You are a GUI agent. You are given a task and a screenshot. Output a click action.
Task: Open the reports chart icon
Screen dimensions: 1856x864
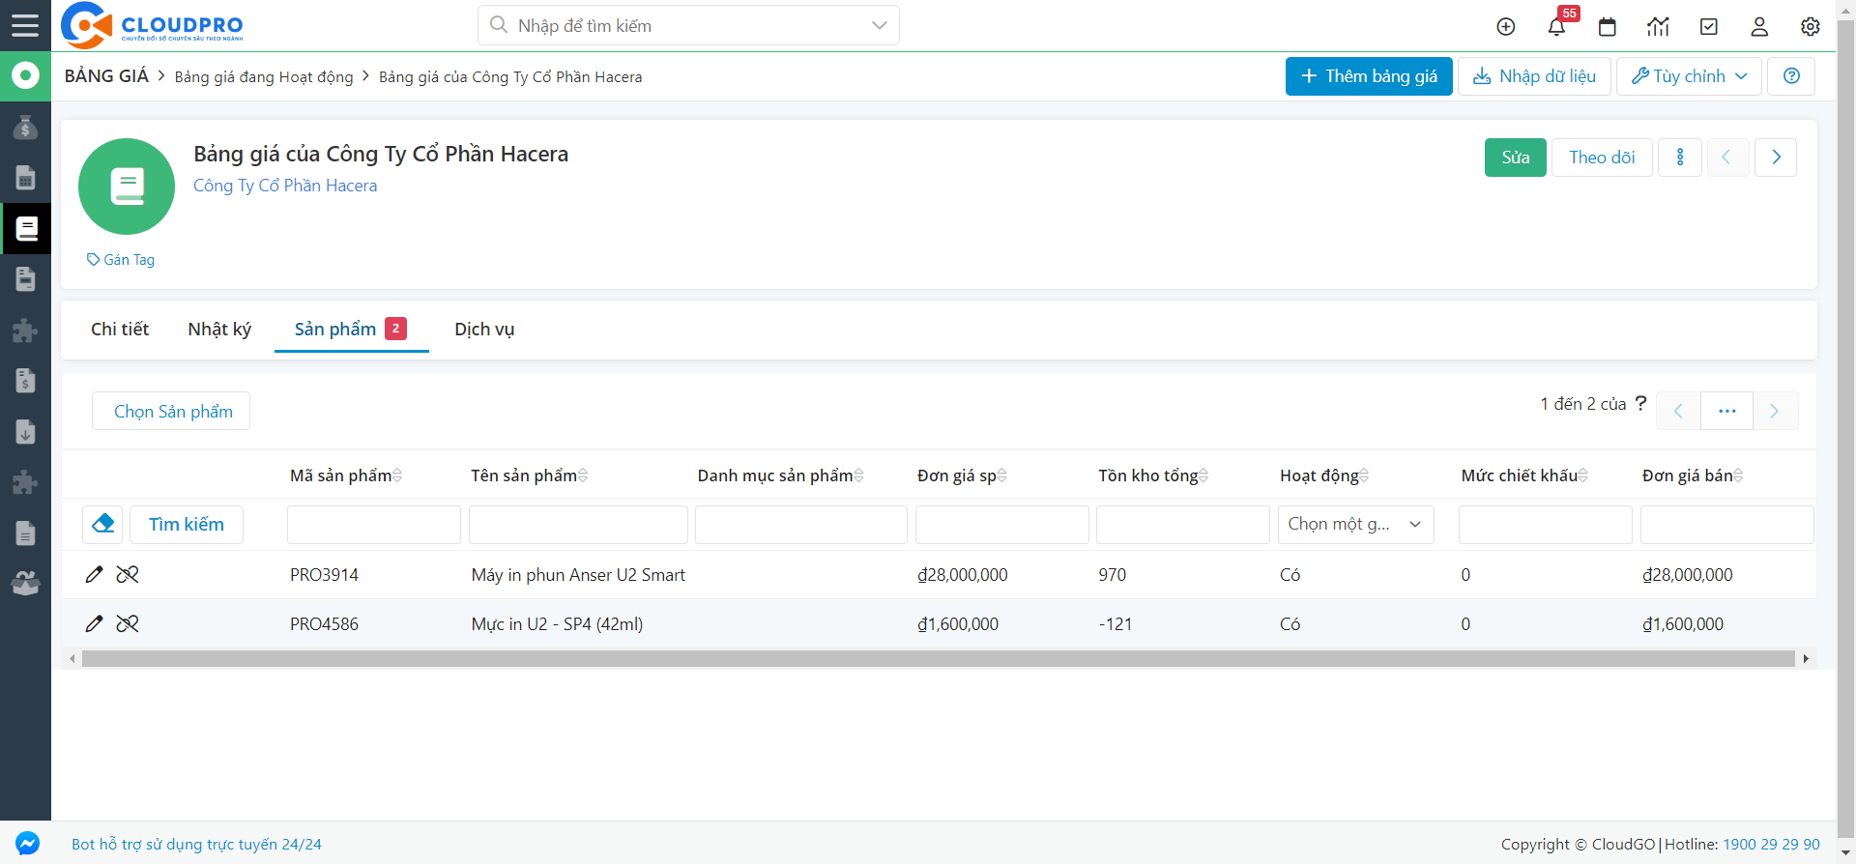click(1658, 27)
